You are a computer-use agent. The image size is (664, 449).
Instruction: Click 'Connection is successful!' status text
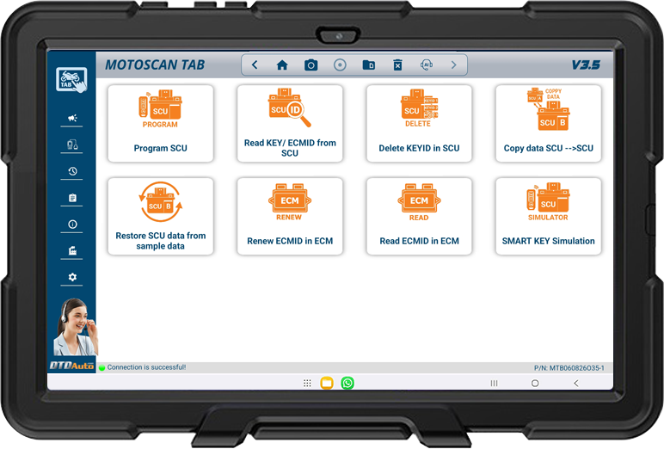[146, 367]
